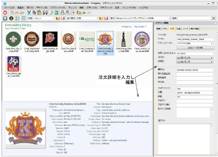The image size is (218, 157).
Task: Clear the search with the X icon
Action: [x=214, y=18]
